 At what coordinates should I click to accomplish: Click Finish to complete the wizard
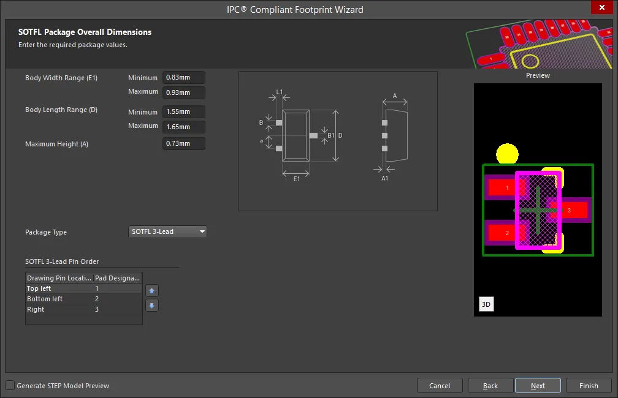click(589, 386)
